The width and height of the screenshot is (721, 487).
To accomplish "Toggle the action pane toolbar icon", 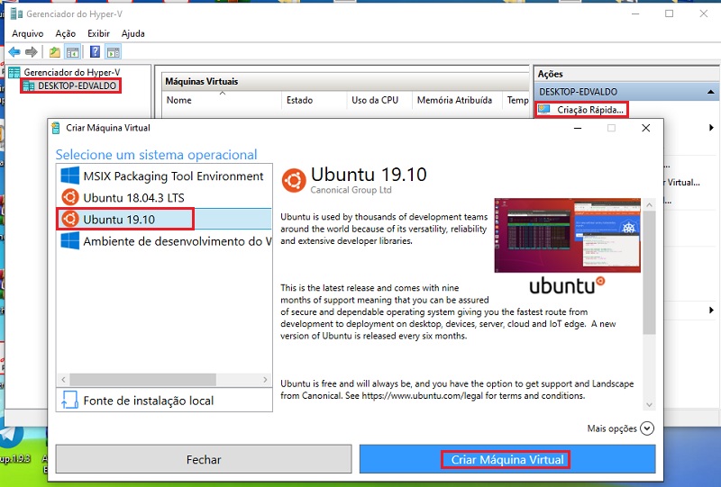I will 114,52.
